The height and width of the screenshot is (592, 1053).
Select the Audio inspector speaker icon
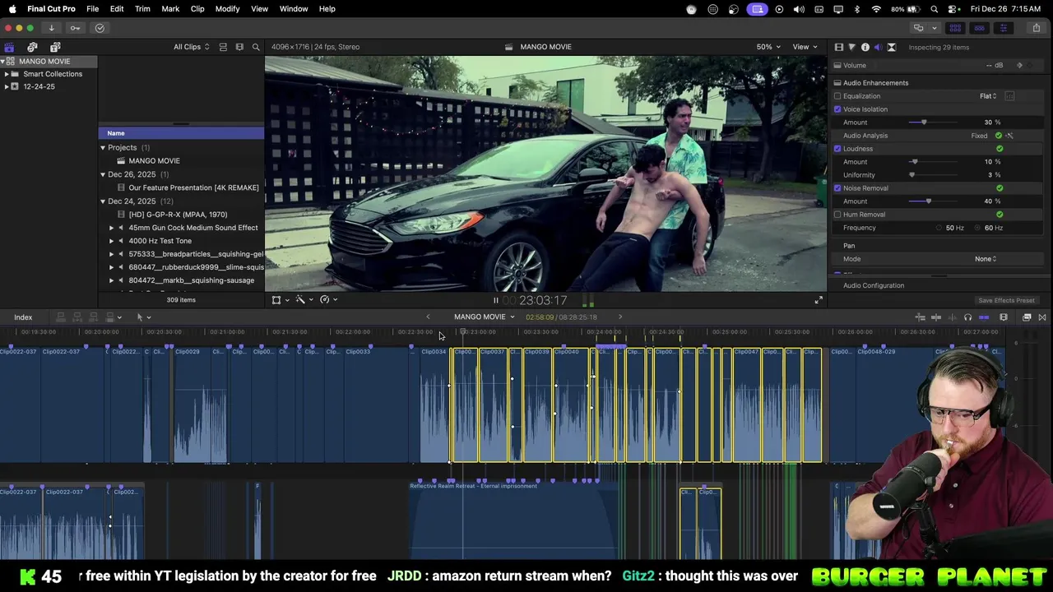click(878, 47)
